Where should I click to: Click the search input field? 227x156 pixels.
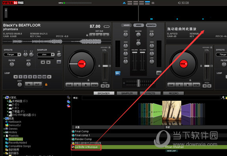coord(151,98)
